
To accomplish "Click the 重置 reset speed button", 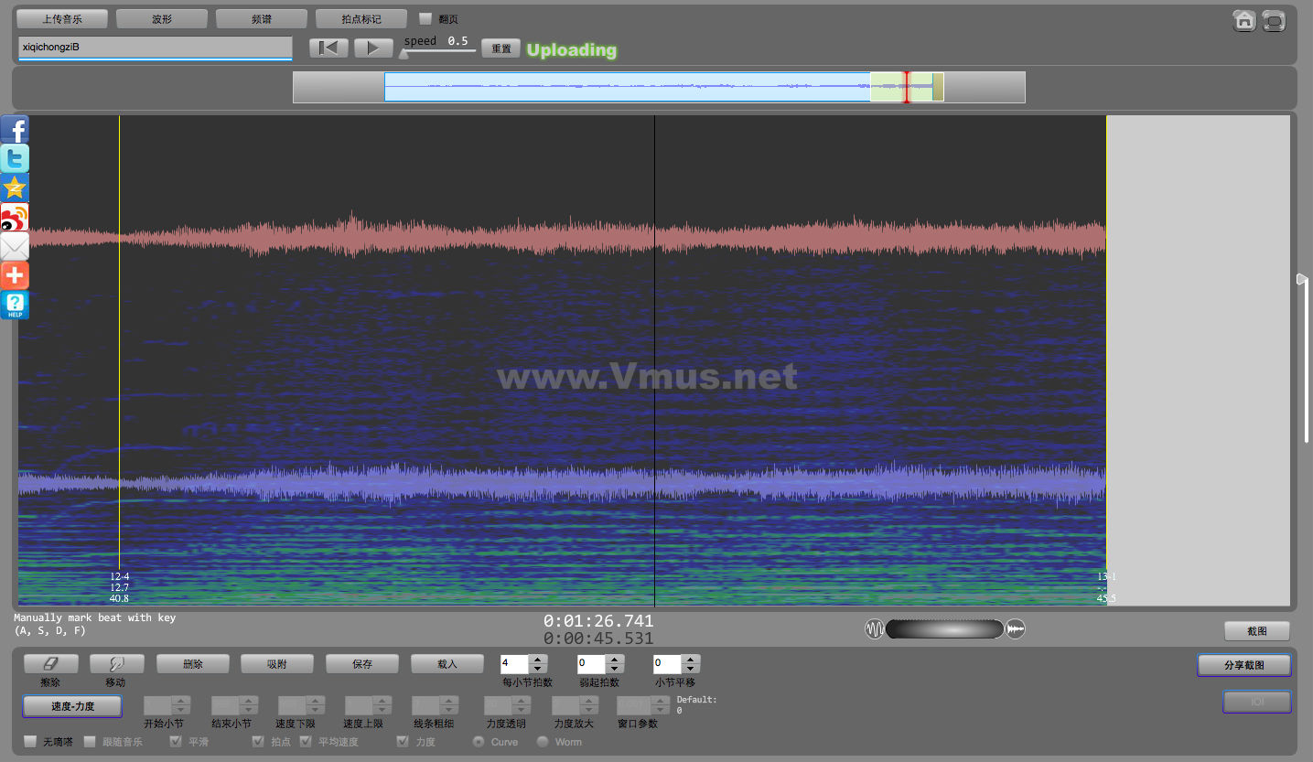I will click(501, 48).
